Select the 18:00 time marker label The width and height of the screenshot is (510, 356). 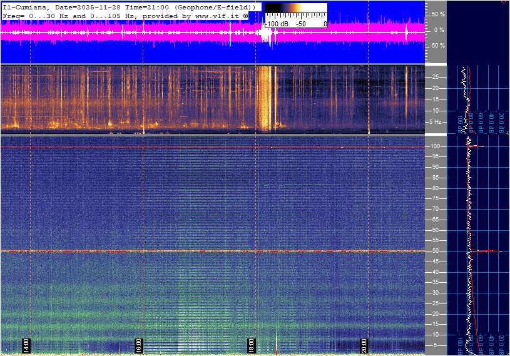pos(252,345)
